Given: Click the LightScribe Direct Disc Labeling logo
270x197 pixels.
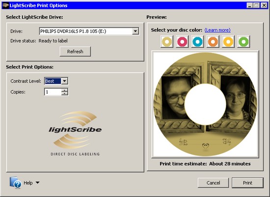Looking at the screenshot, I should tap(75, 133).
